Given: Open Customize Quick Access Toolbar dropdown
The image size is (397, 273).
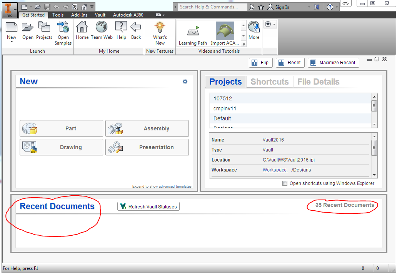Looking at the screenshot, I should [x=92, y=7].
